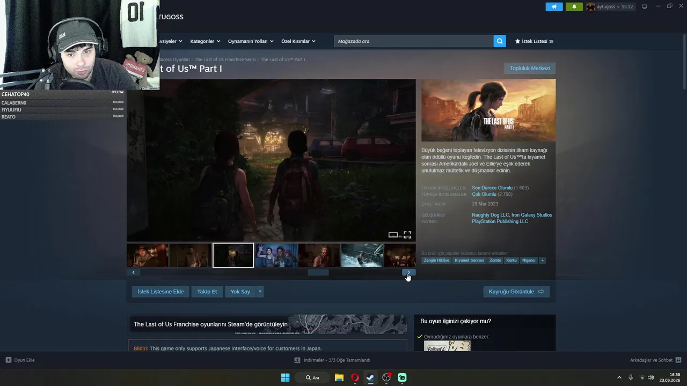Image resolution: width=687 pixels, height=386 pixels.
Task: Open PlayStation Publishing LLC publisher link
Action: point(500,221)
